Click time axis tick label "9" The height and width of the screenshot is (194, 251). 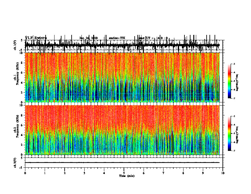pyautogui.click(x=203, y=173)
